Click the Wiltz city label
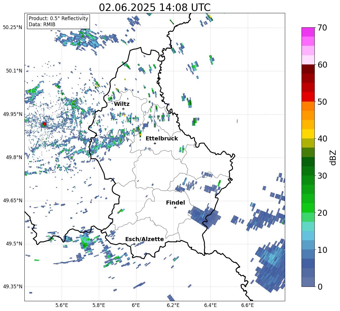Image resolution: width=340 pixels, height=311 pixels. coord(122,104)
